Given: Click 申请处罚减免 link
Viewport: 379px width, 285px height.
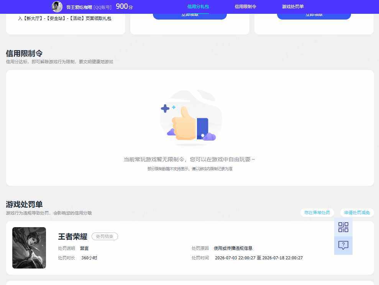Looking at the screenshot, I should tap(357, 213).
